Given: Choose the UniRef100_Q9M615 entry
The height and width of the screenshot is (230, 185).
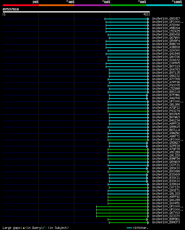Looking at the screenshot, I should pos(166,127).
